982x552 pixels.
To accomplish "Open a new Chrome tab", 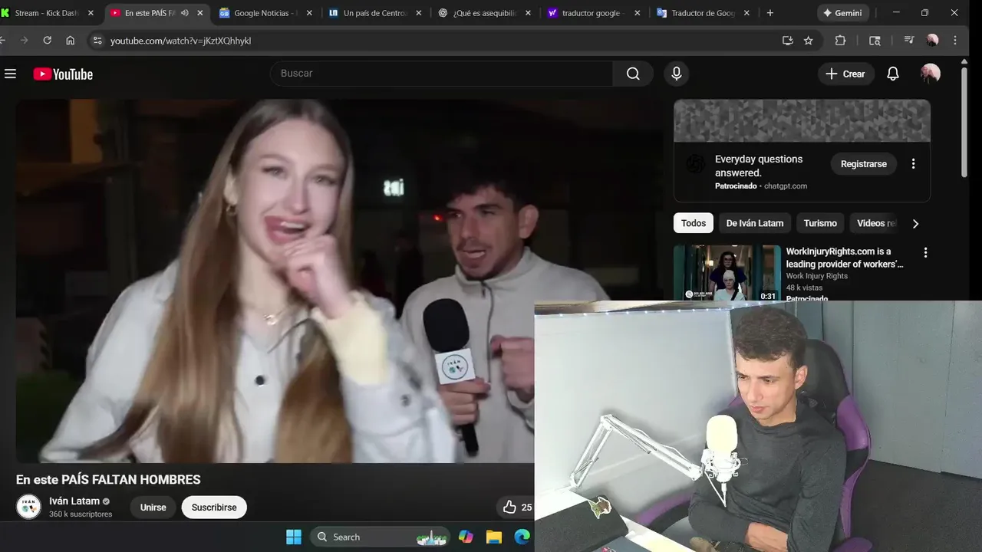I will [770, 13].
